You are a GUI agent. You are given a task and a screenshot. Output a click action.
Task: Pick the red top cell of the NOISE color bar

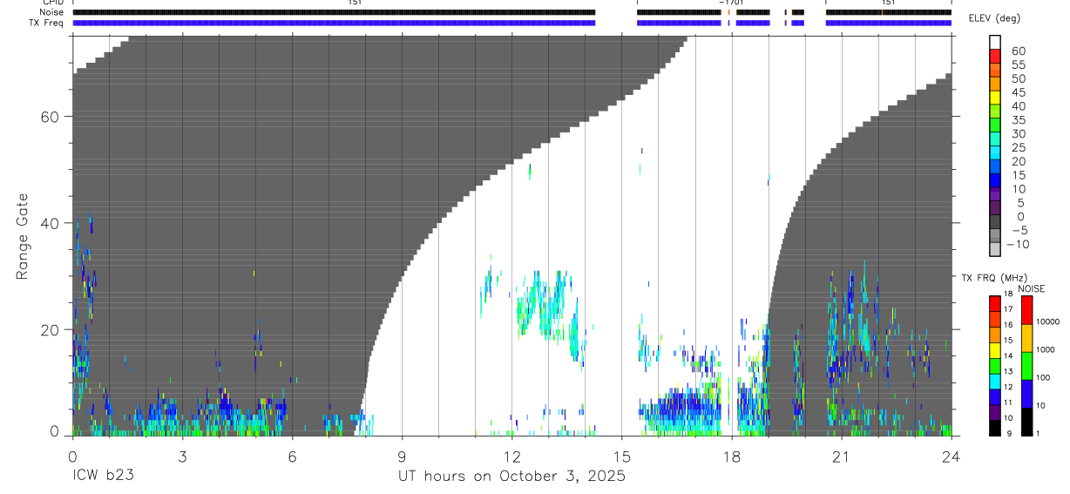(1026, 310)
